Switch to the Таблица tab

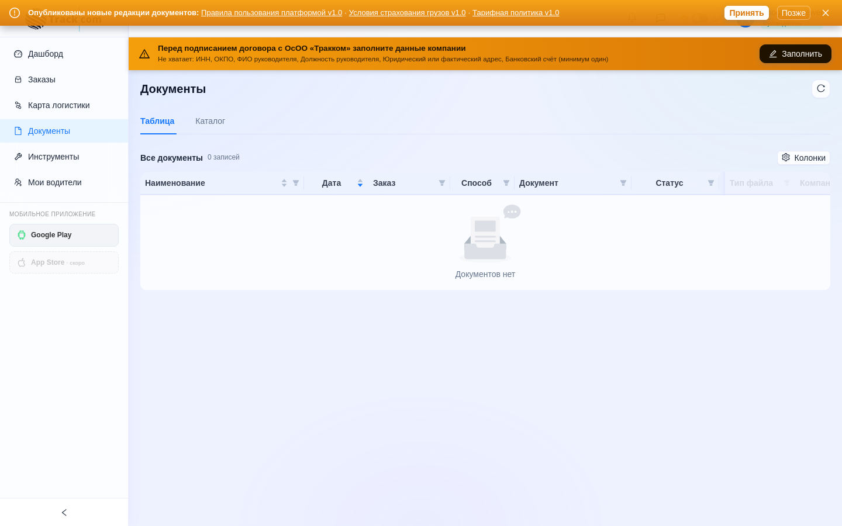(157, 121)
